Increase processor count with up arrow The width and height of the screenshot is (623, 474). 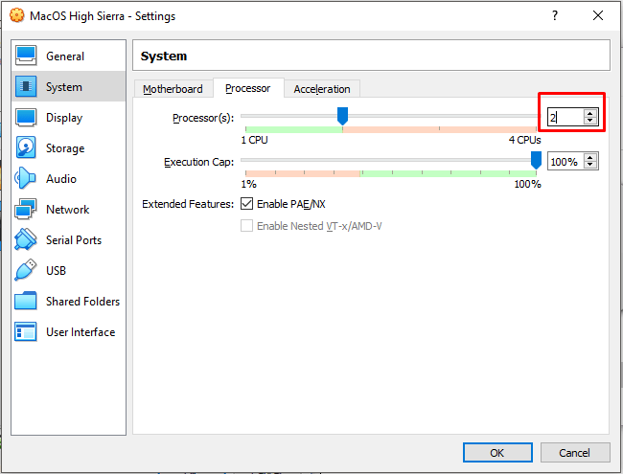pyautogui.click(x=590, y=112)
